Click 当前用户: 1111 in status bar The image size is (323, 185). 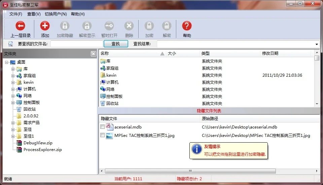point(128,179)
